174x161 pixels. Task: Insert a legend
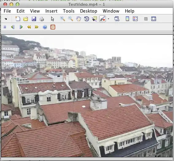(135, 19)
